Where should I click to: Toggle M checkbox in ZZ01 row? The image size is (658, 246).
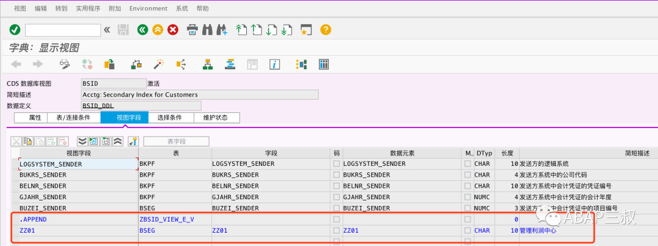pos(467,230)
